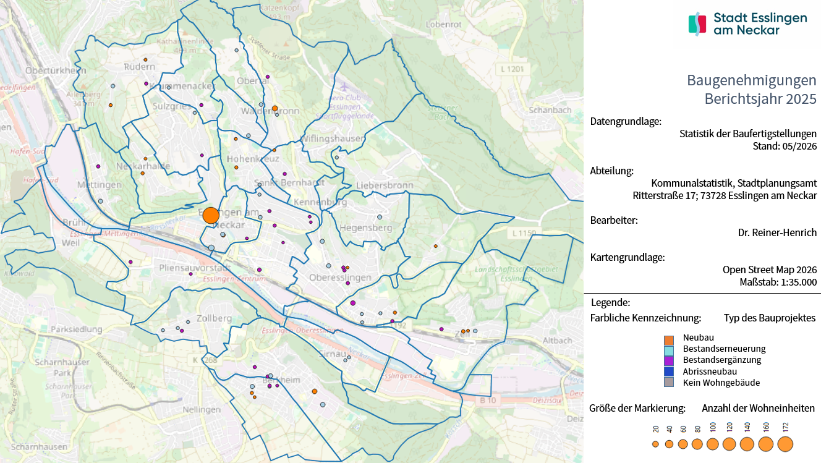Click the 'Wiflingshausen' label on the map

point(333,138)
